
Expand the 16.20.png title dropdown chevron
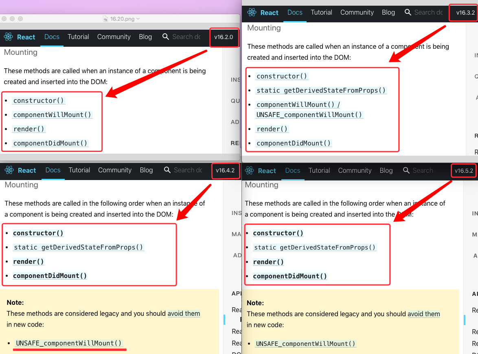[138, 19]
